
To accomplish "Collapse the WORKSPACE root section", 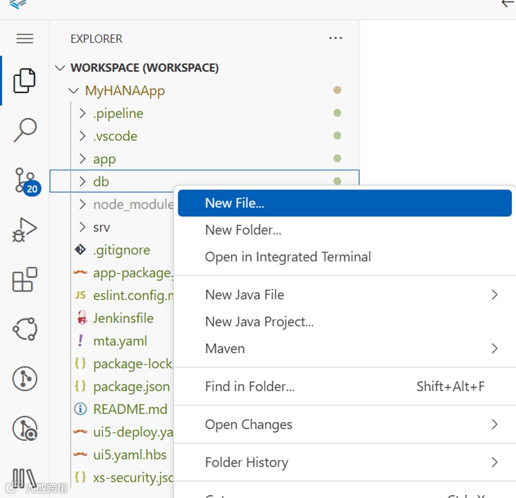I will point(60,68).
